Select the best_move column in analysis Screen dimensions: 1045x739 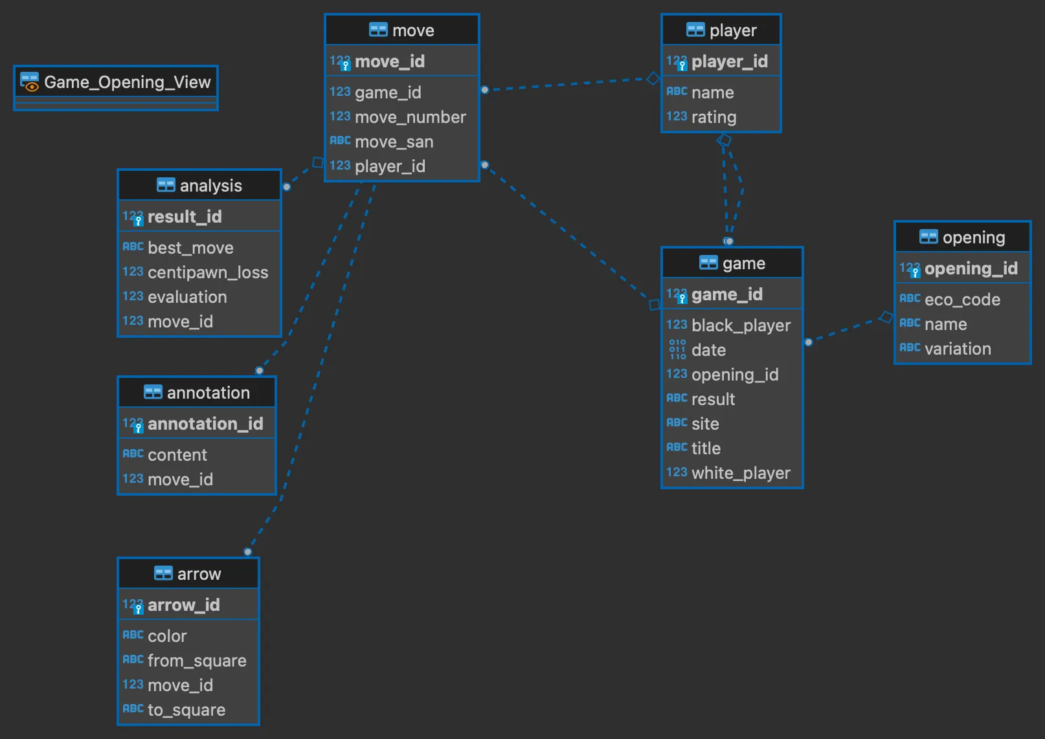(x=190, y=247)
